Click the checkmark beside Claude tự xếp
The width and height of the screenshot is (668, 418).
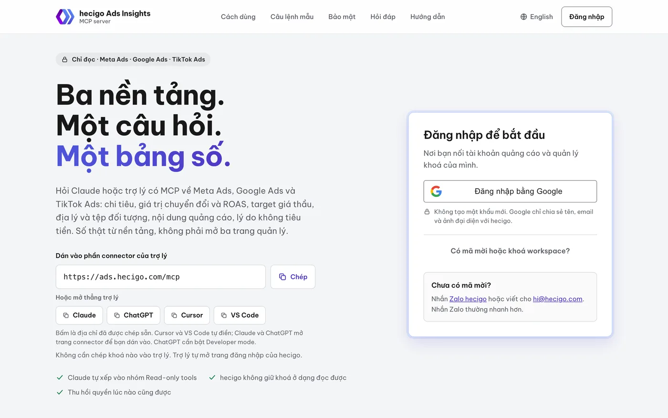point(60,377)
